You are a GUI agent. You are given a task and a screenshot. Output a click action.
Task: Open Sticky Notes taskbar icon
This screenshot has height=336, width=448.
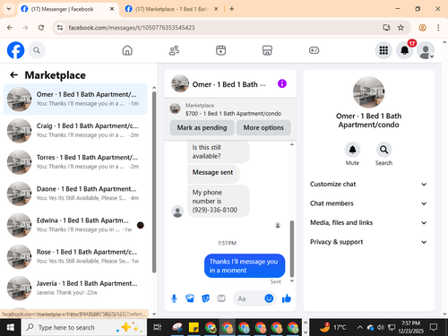194,327
